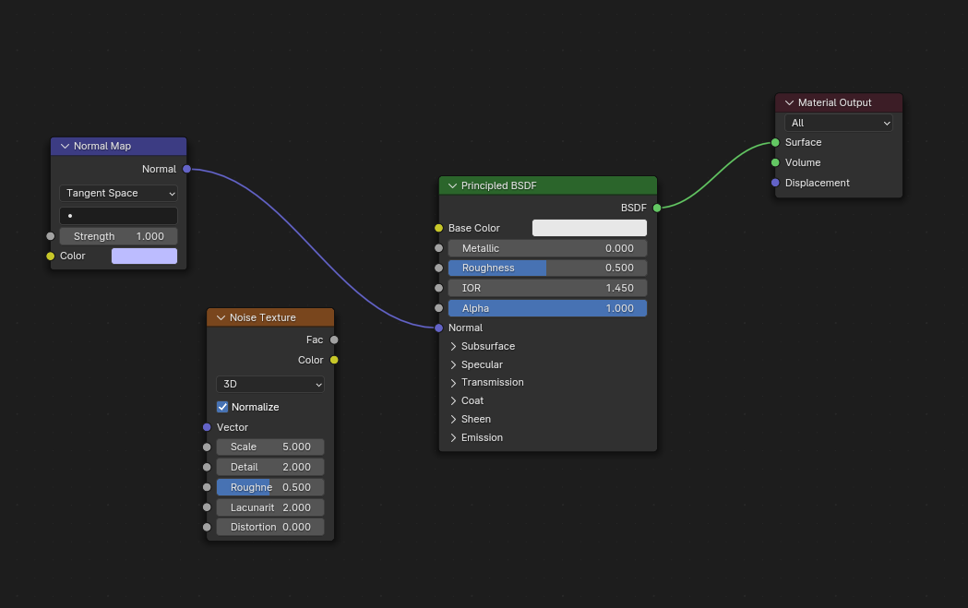The height and width of the screenshot is (608, 968).
Task: Expand the Subsurface panel
Action: [454, 346]
